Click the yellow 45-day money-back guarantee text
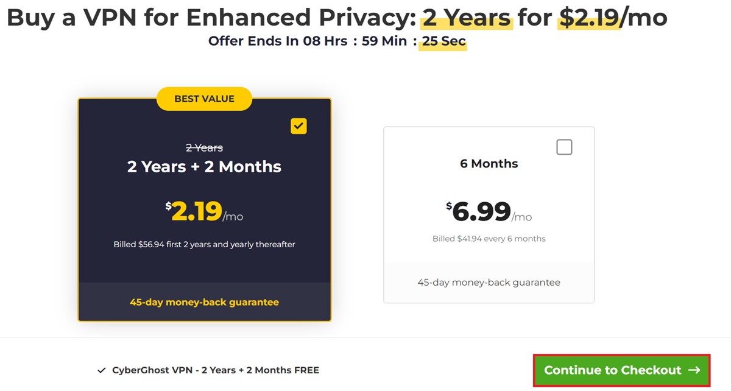Screen dimensions: 731x391 click(204, 302)
